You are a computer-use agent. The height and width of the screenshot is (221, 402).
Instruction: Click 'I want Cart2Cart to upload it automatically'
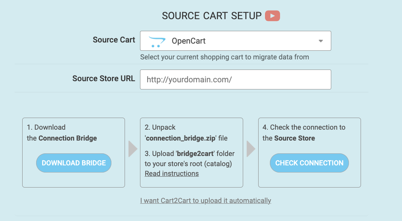[x=206, y=200]
